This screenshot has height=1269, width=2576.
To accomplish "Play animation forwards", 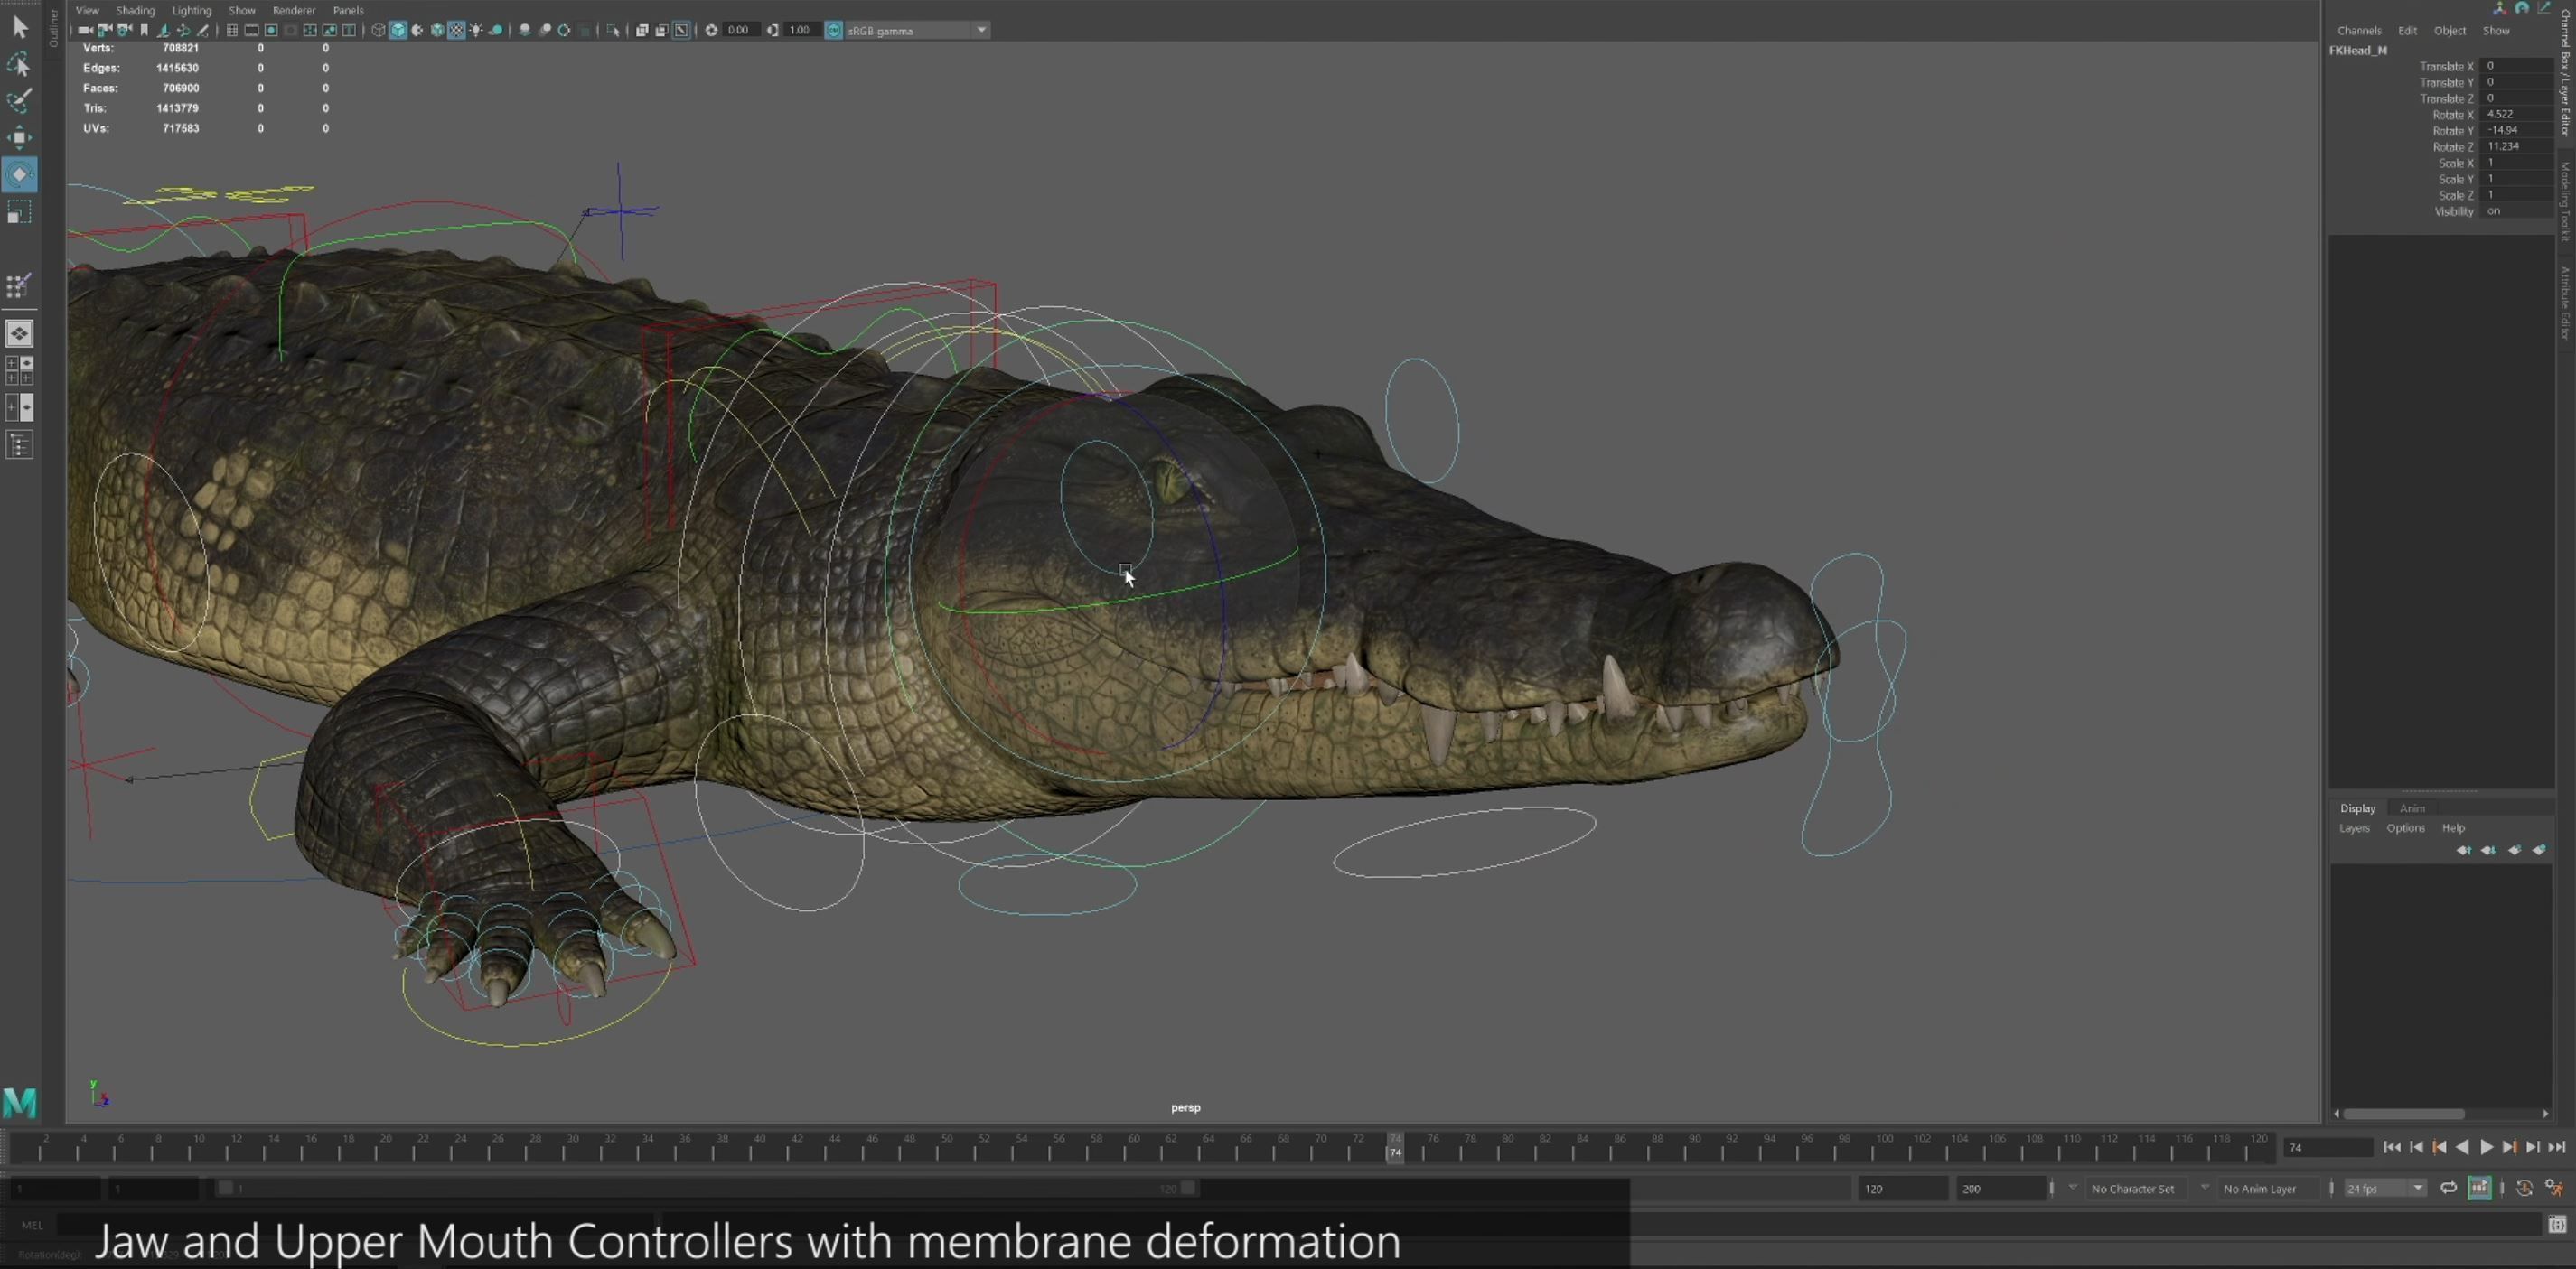I will click(2487, 1148).
